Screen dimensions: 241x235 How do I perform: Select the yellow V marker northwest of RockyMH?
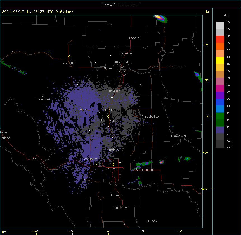click(x=49, y=51)
